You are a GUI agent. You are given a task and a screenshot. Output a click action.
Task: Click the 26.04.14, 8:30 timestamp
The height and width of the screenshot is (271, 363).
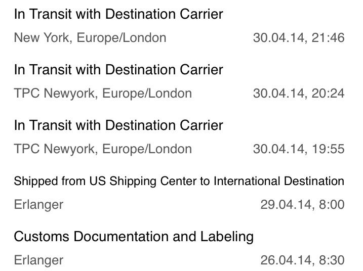tap(302, 260)
